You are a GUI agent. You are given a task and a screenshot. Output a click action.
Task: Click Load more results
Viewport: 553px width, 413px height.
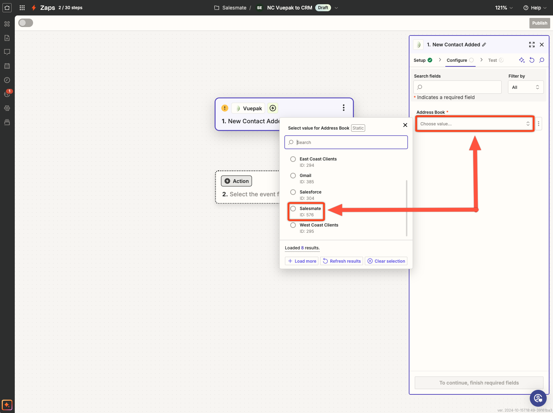[302, 261]
